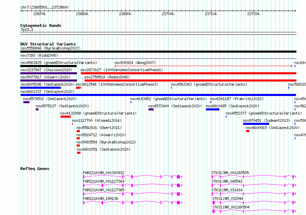
Task: Click thin red span line of nsv830924
Action: coord(203,66)
